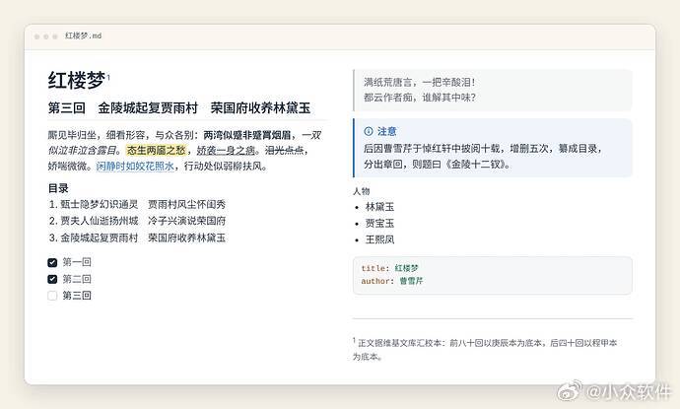Viewport: 680px width, 409px height.
Task: Select list item 甄士隐梦幻识通灵
Action: 99,204
